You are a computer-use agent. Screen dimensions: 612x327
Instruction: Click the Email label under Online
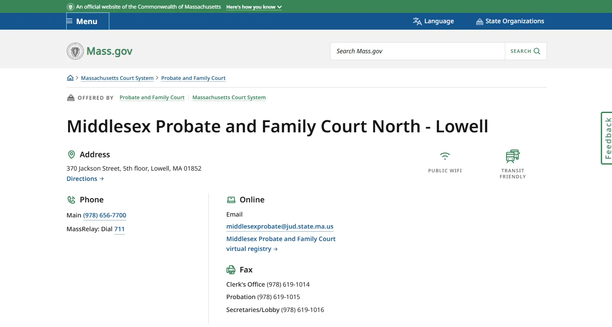pyautogui.click(x=235, y=214)
